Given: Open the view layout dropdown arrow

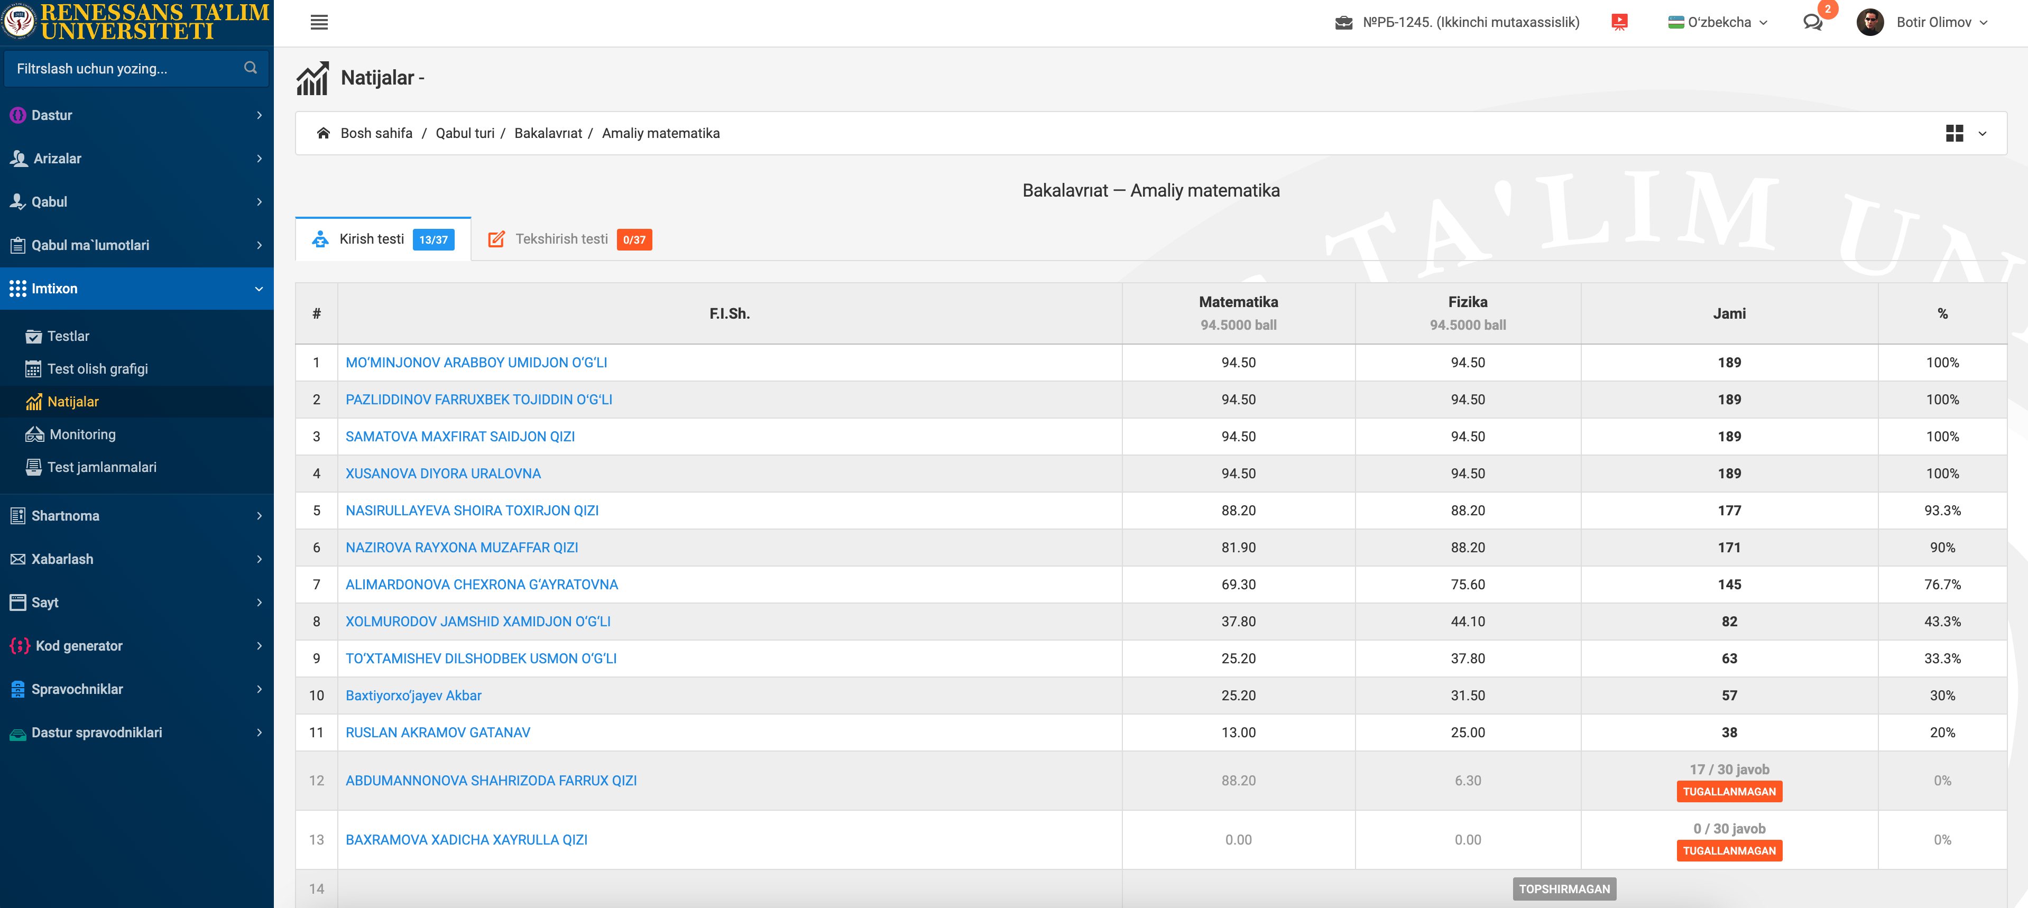Looking at the screenshot, I should click(1983, 134).
